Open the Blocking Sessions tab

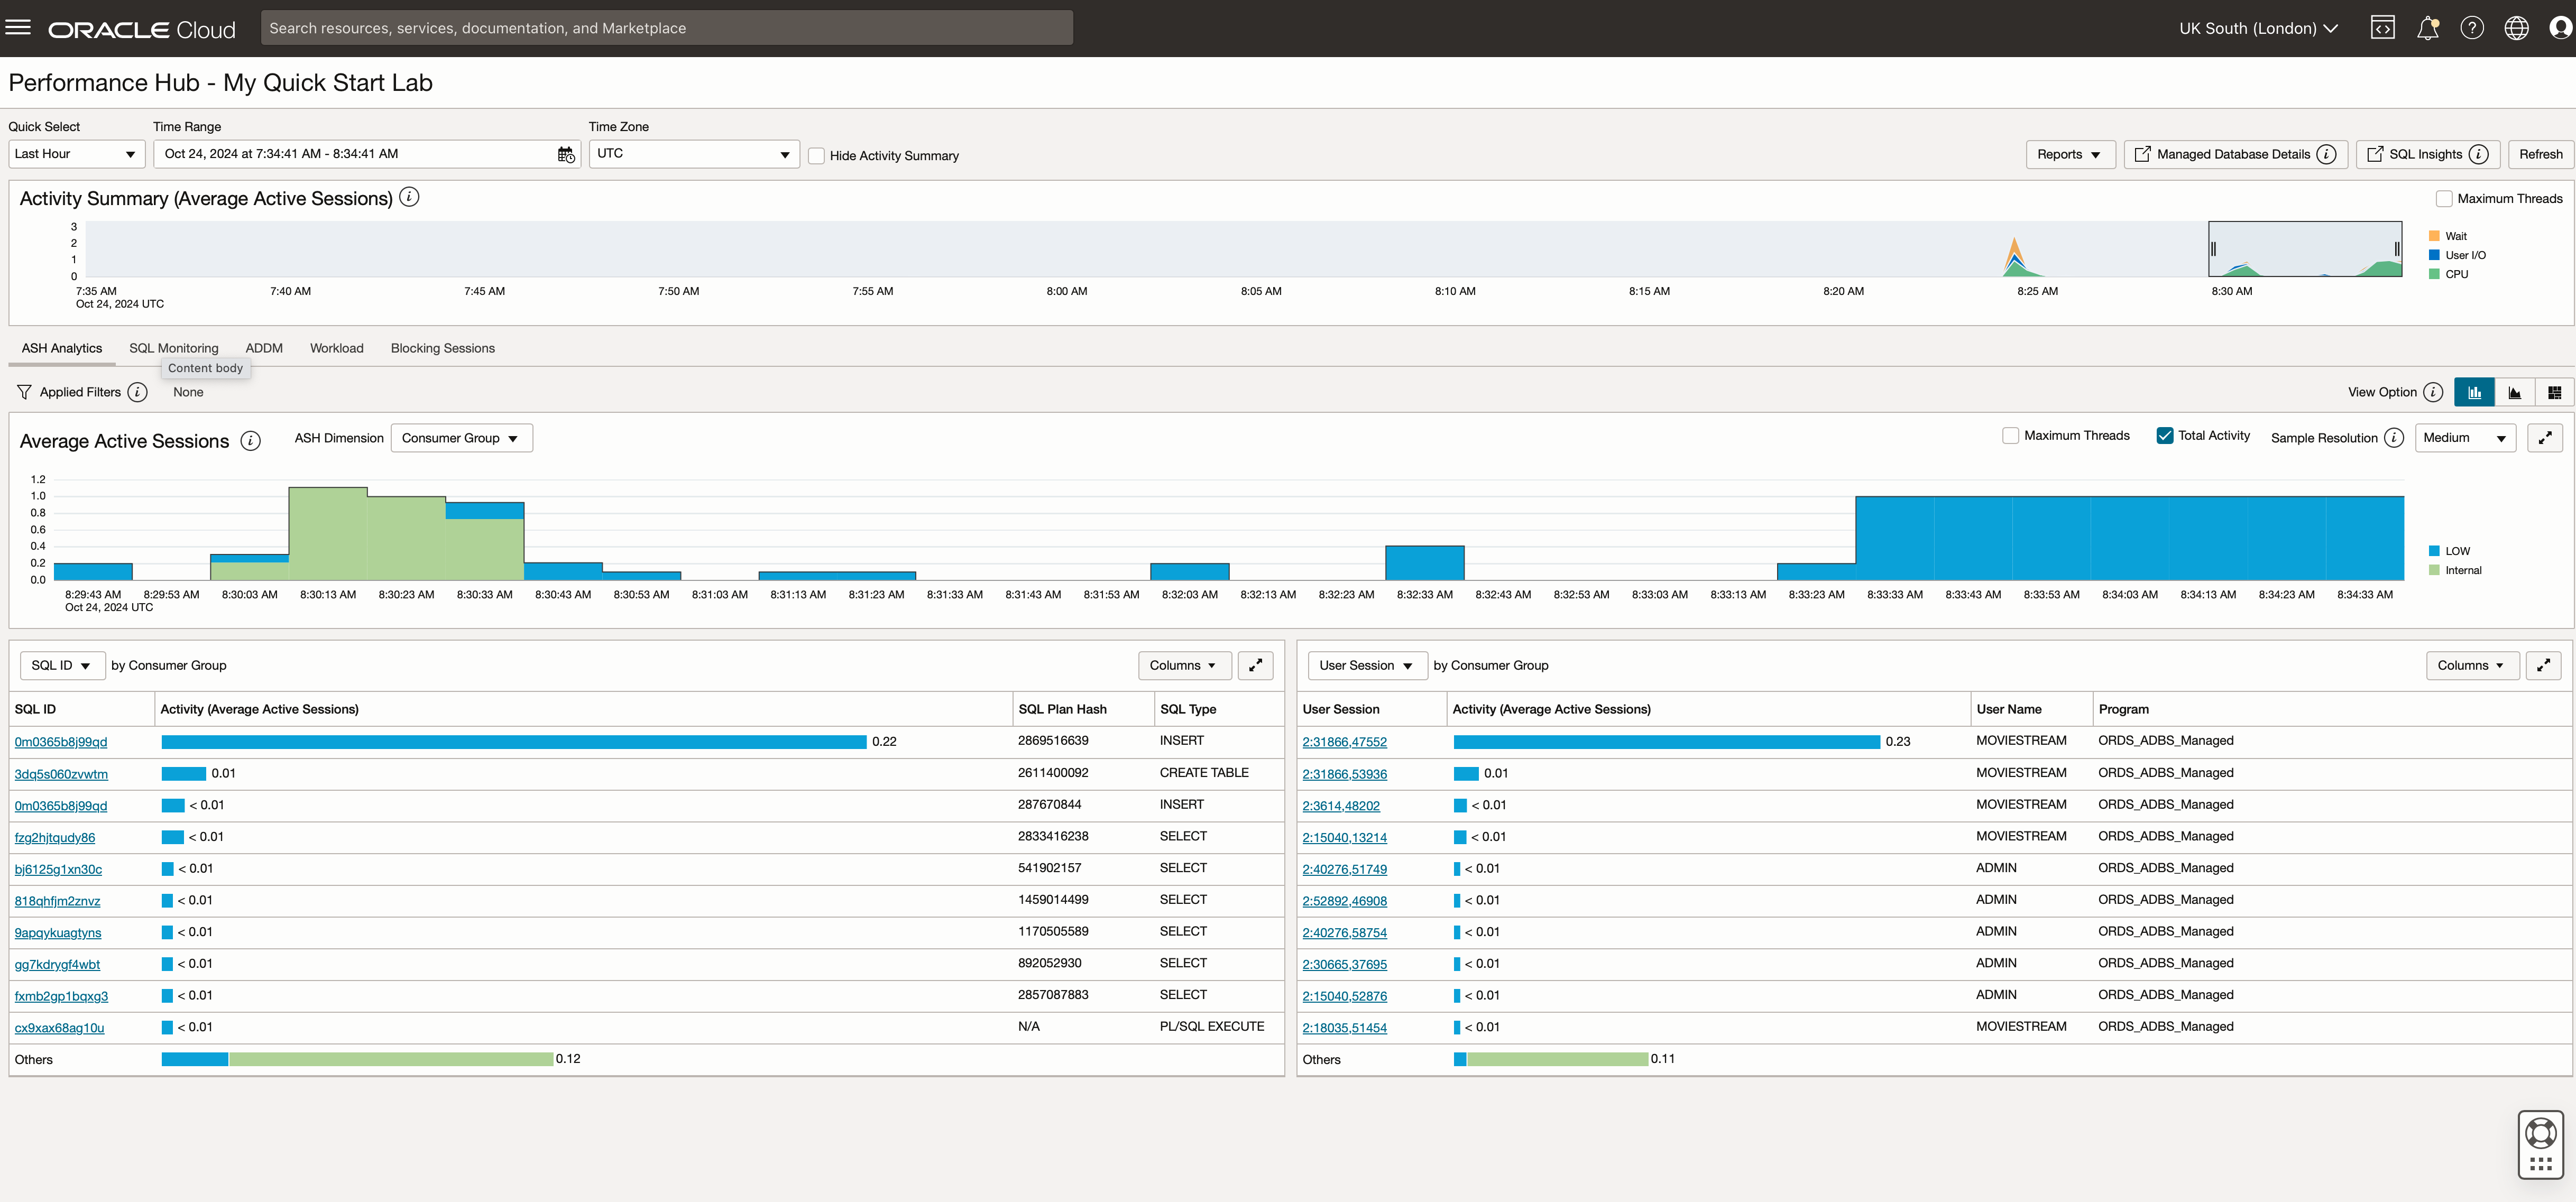coord(442,348)
